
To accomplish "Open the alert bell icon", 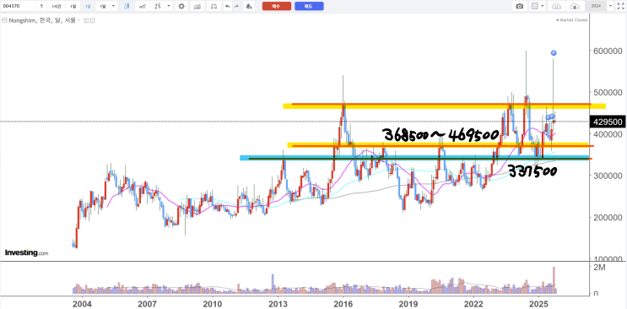I will tap(249, 6).
